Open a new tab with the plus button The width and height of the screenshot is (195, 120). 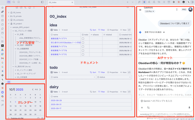[128, 2]
